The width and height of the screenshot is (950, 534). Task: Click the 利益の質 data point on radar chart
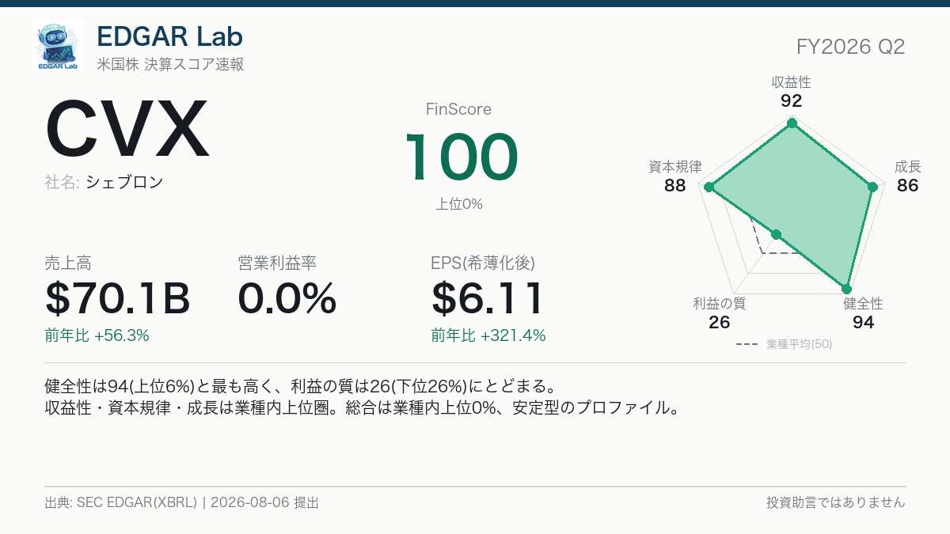(777, 235)
